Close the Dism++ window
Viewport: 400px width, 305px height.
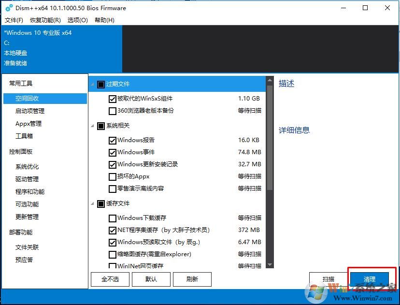coord(387,8)
